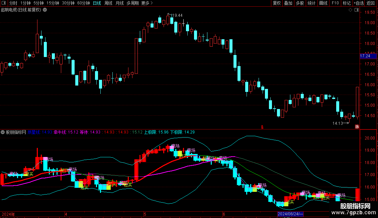Click the 15.50 price axis label
378x218 pixels.
pyautogui.click(x=370, y=95)
